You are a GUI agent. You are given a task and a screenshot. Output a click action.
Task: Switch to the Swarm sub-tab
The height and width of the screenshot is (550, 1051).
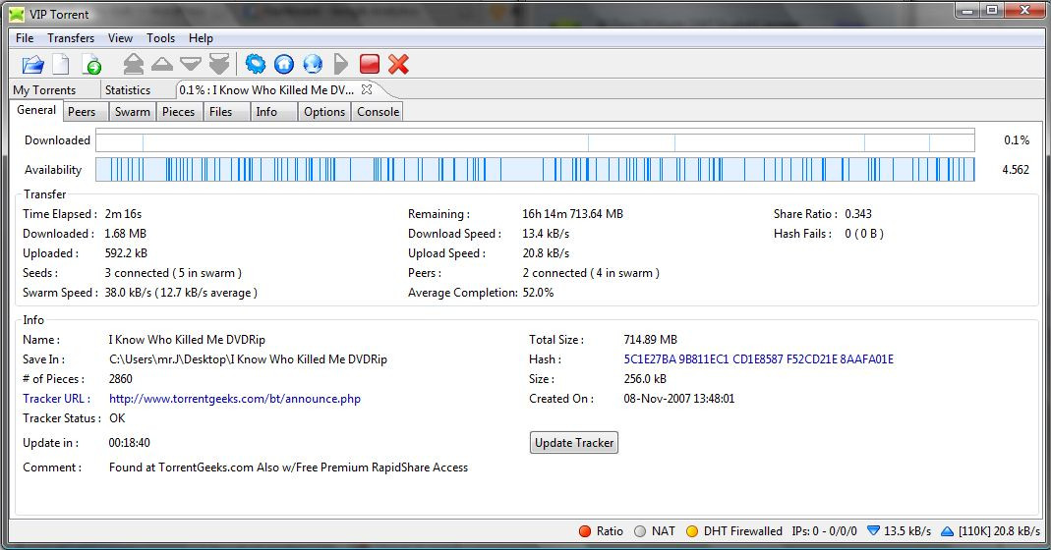pyautogui.click(x=133, y=112)
